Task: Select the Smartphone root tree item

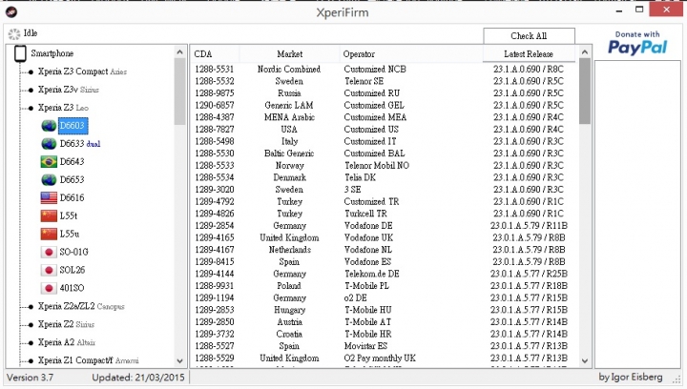Action: 52,53
